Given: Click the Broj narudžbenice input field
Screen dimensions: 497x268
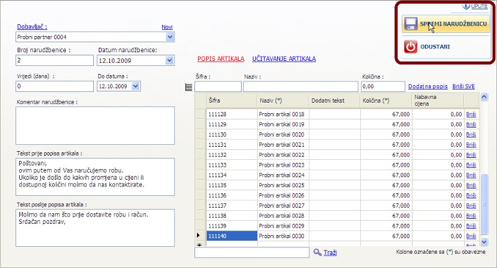Looking at the screenshot, I should pos(53,60).
